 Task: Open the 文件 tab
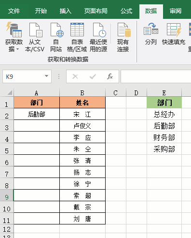[14, 11]
